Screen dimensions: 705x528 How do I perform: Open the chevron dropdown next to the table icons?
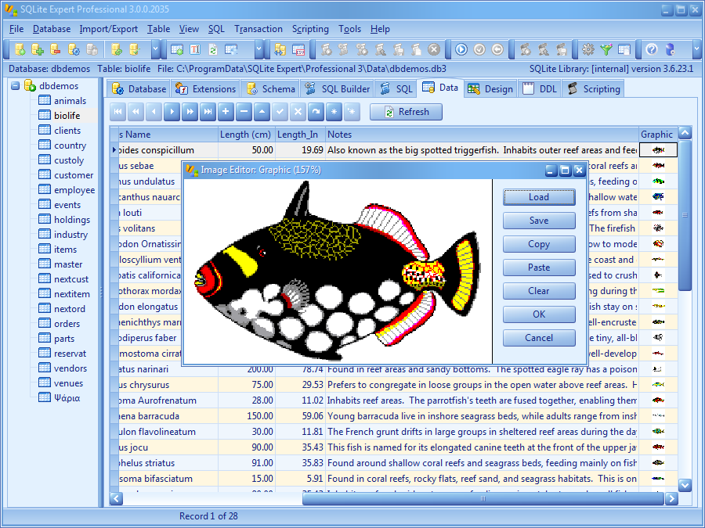(257, 50)
